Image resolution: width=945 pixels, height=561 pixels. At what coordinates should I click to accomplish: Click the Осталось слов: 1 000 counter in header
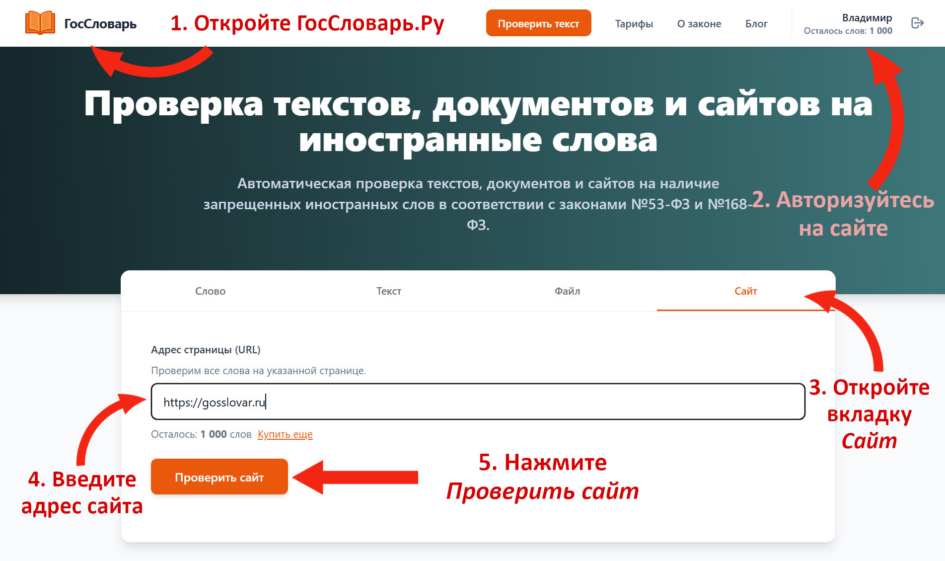tap(848, 31)
